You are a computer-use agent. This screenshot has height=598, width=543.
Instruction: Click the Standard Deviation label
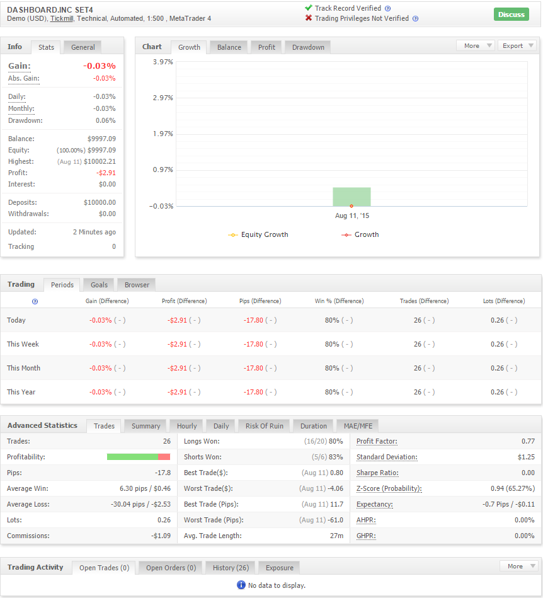387,457
